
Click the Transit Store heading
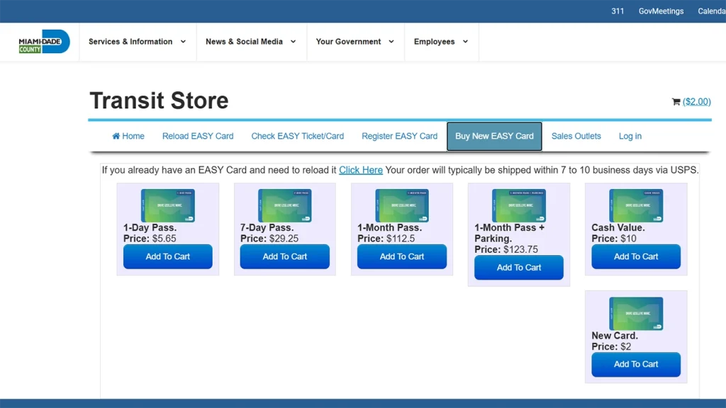(x=159, y=101)
